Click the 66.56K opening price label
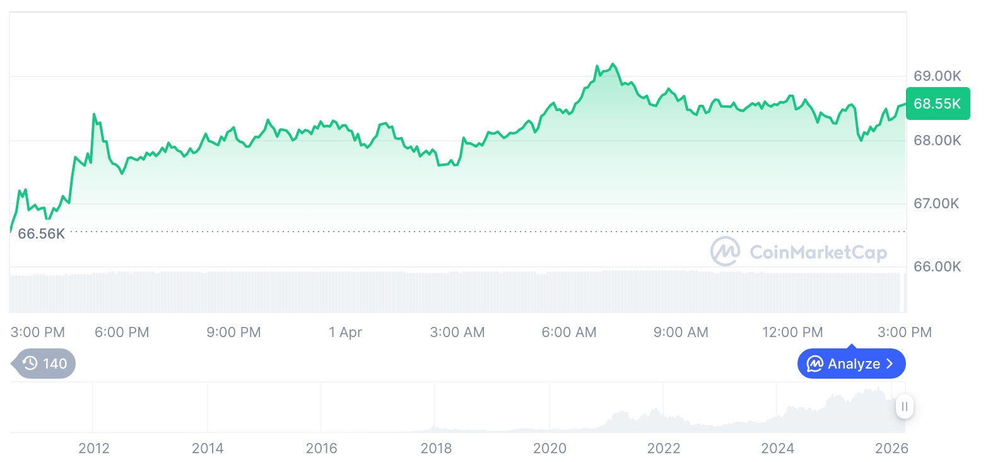Image resolution: width=988 pixels, height=462 pixels. point(42,234)
